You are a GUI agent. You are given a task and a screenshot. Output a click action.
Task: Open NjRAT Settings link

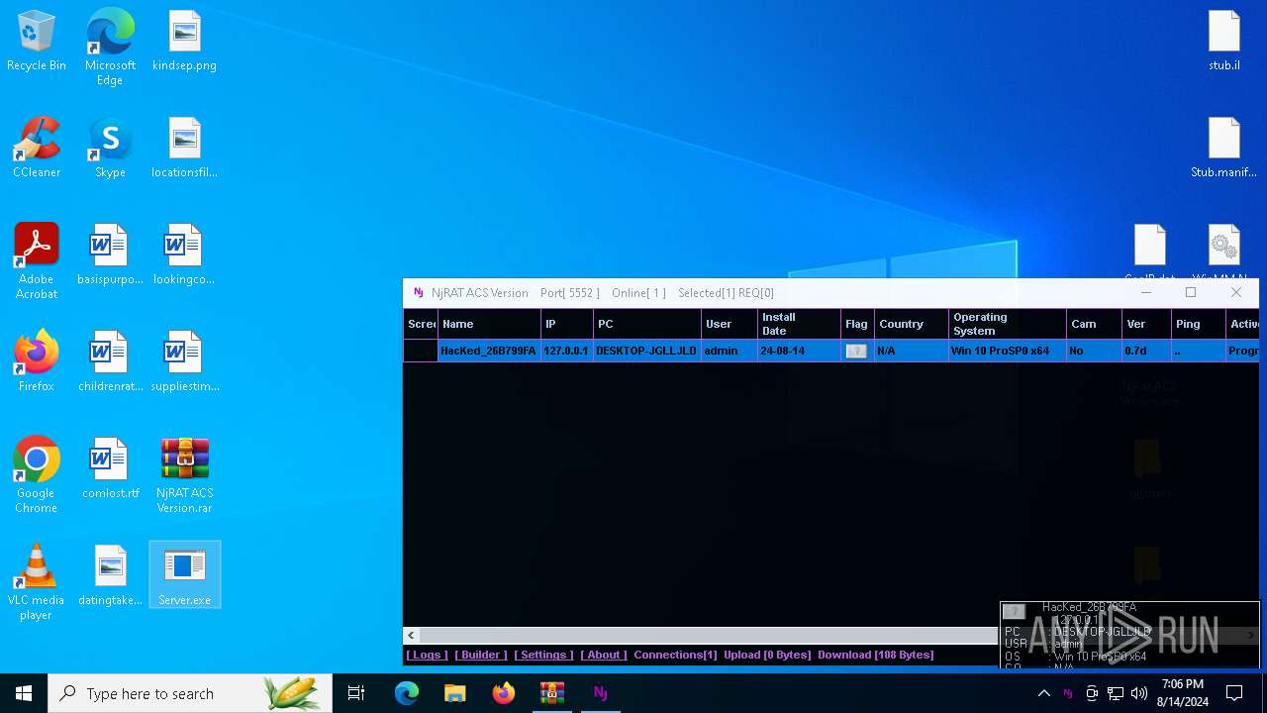pyautogui.click(x=543, y=655)
